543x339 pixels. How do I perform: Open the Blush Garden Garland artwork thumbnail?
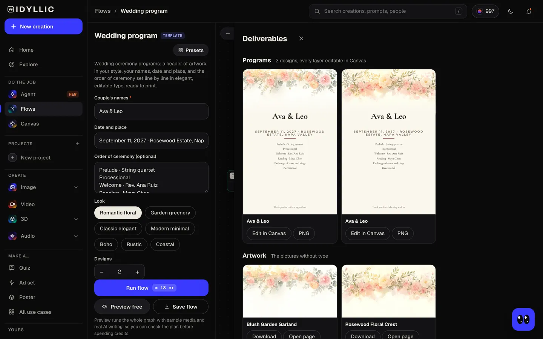(x=290, y=291)
